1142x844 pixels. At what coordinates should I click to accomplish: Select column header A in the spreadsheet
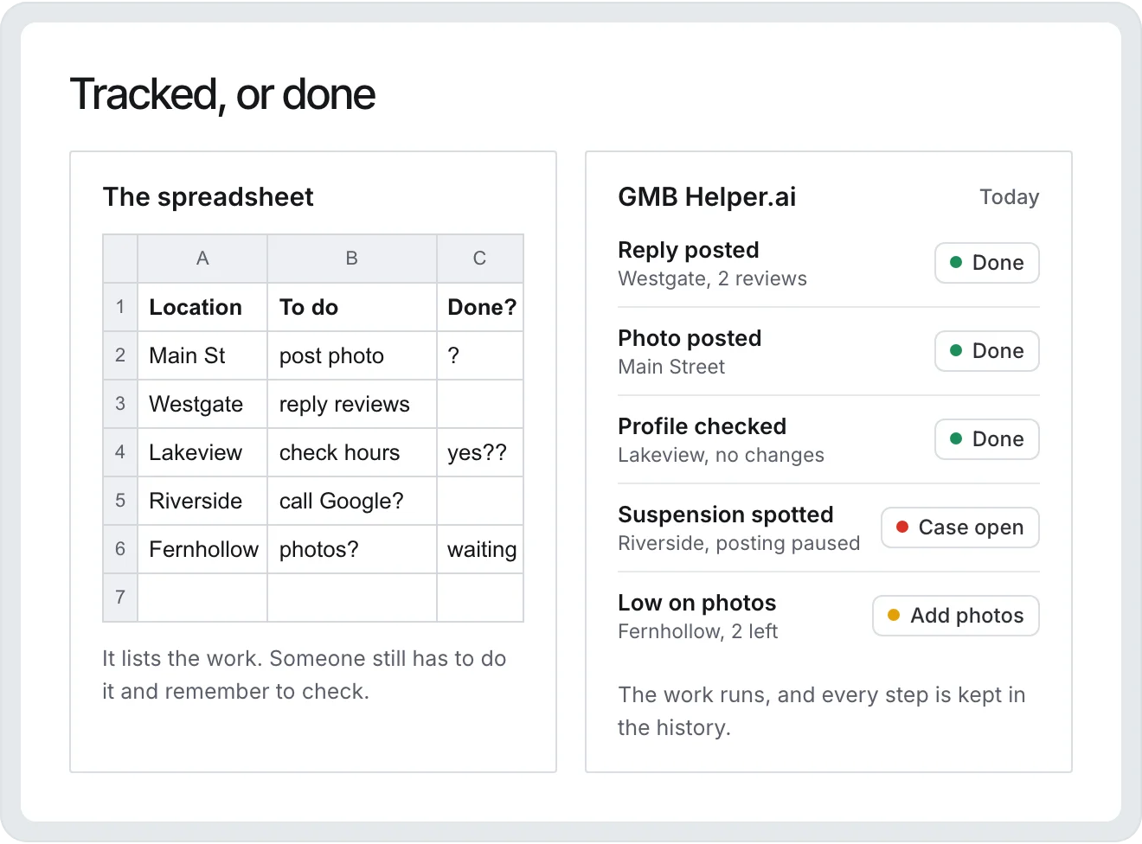[202, 259]
